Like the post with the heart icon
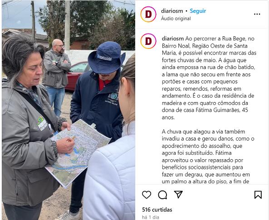 pos(147,195)
